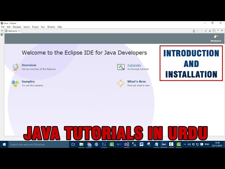
Task: Click "Try out the samples" text
Action: (x=32, y=86)
